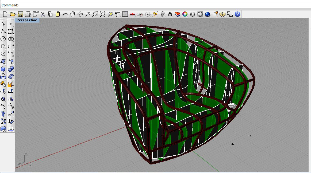Switch to the four viewports layout icon
This screenshot has height=173, width=311.
click(x=125, y=14)
